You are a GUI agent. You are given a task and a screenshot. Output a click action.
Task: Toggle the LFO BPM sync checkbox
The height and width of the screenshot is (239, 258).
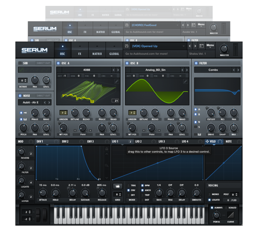click(x=143, y=185)
